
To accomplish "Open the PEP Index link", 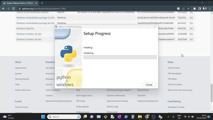I will tap(81, 101).
